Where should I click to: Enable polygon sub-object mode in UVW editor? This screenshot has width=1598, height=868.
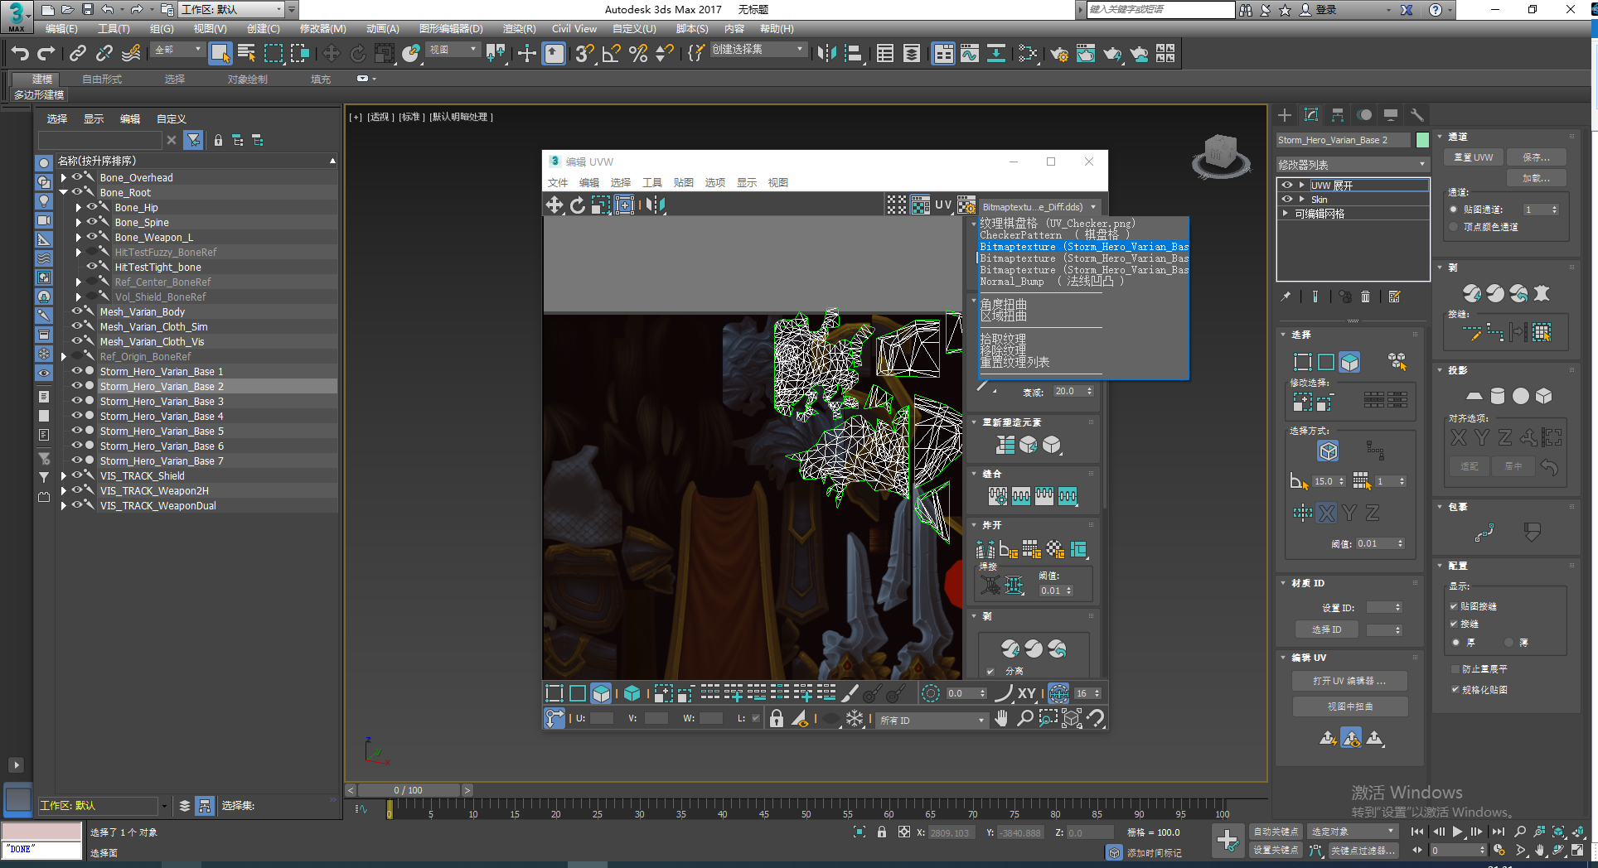[x=601, y=693]
